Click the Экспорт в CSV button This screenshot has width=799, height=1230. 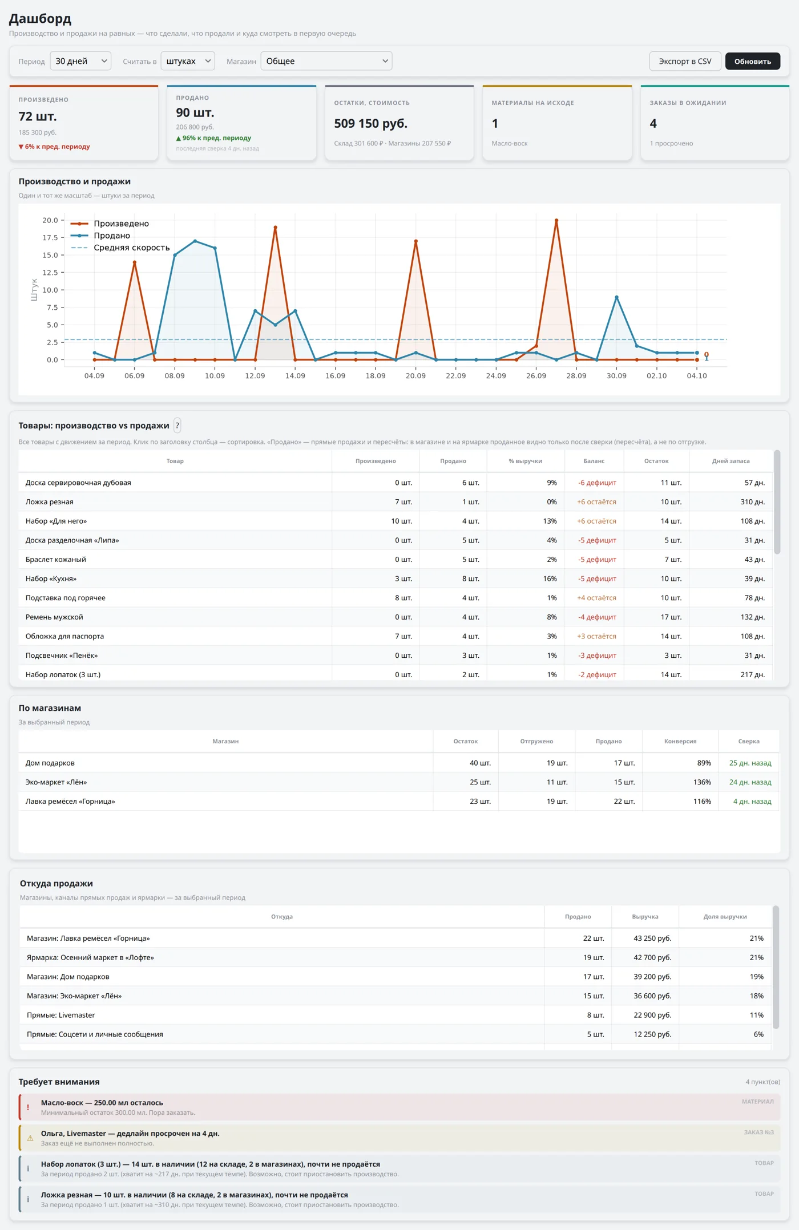coord(685,61)
